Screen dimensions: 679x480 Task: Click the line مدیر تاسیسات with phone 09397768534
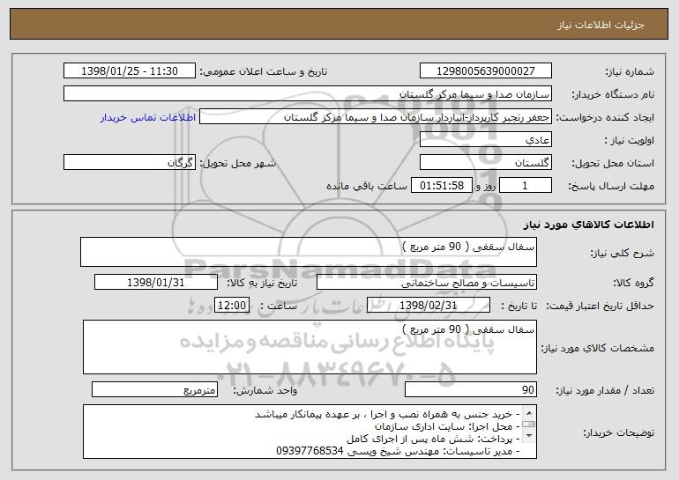(x=398, y=451)
